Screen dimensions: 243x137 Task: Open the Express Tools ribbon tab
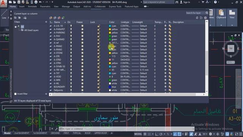pos(115,6)
